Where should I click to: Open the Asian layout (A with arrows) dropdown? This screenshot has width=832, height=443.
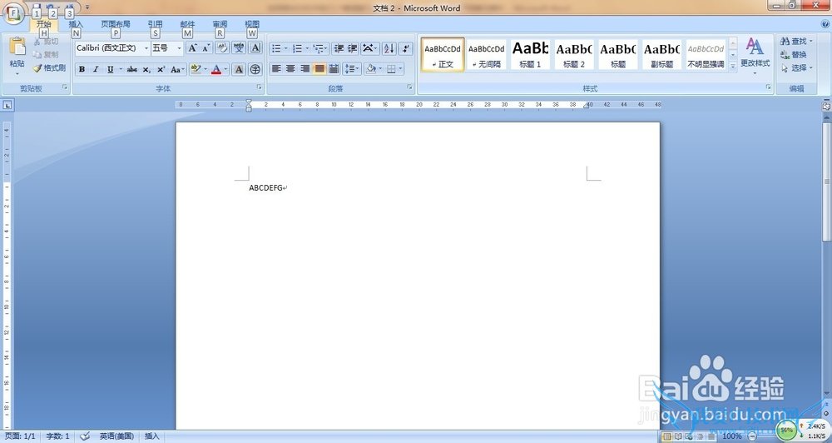pos(370,48)
